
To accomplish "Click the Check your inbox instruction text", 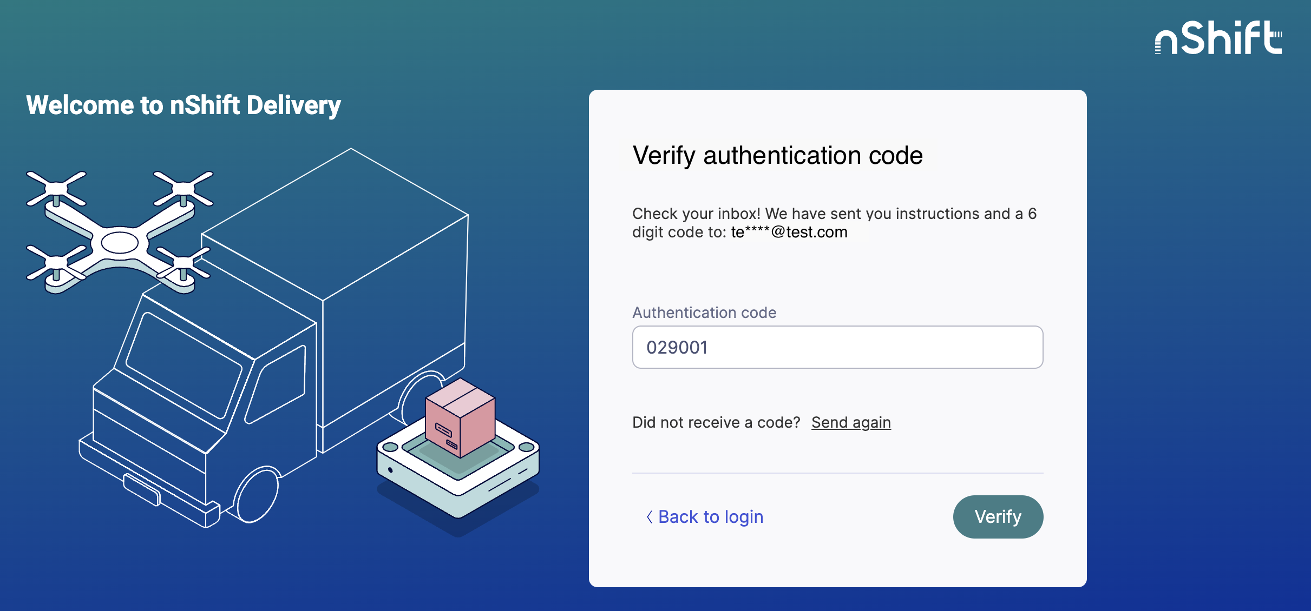I will point(834,214).
